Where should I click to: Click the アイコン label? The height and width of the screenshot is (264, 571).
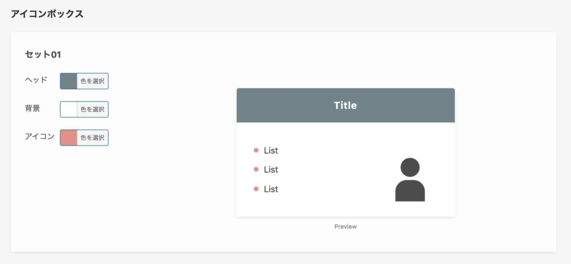coord(40,136)
